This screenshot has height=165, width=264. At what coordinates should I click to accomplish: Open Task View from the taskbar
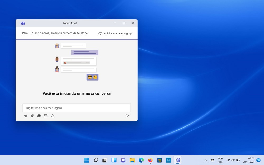[x=105, y=160]
